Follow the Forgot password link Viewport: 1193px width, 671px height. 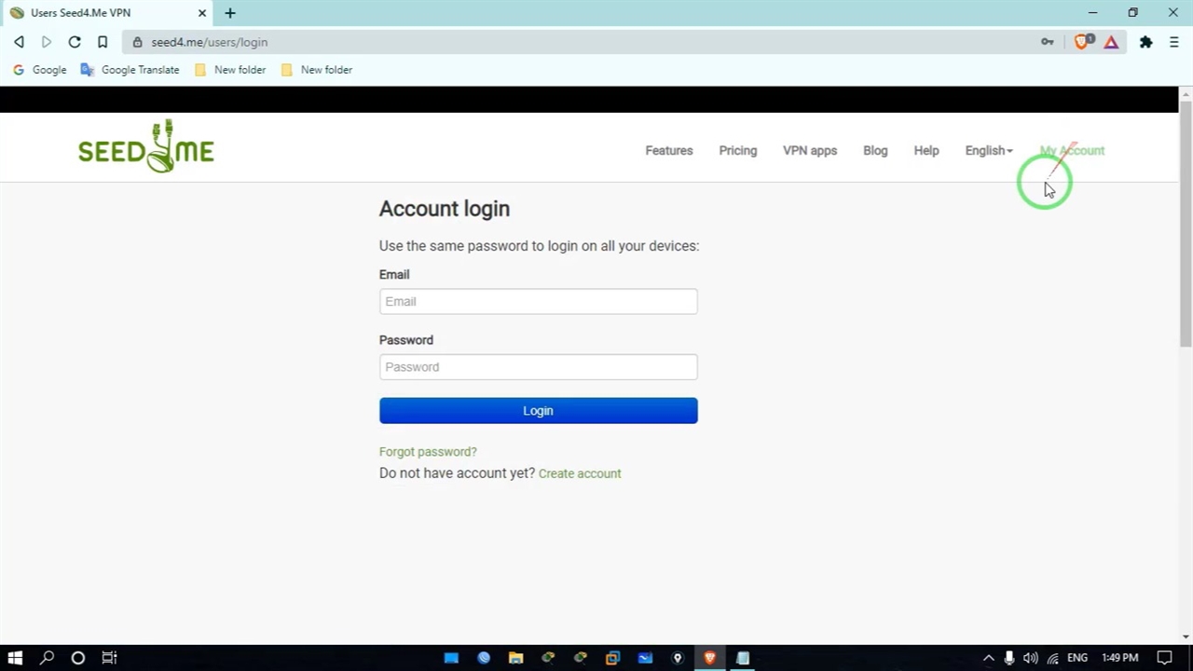point(428,451)
